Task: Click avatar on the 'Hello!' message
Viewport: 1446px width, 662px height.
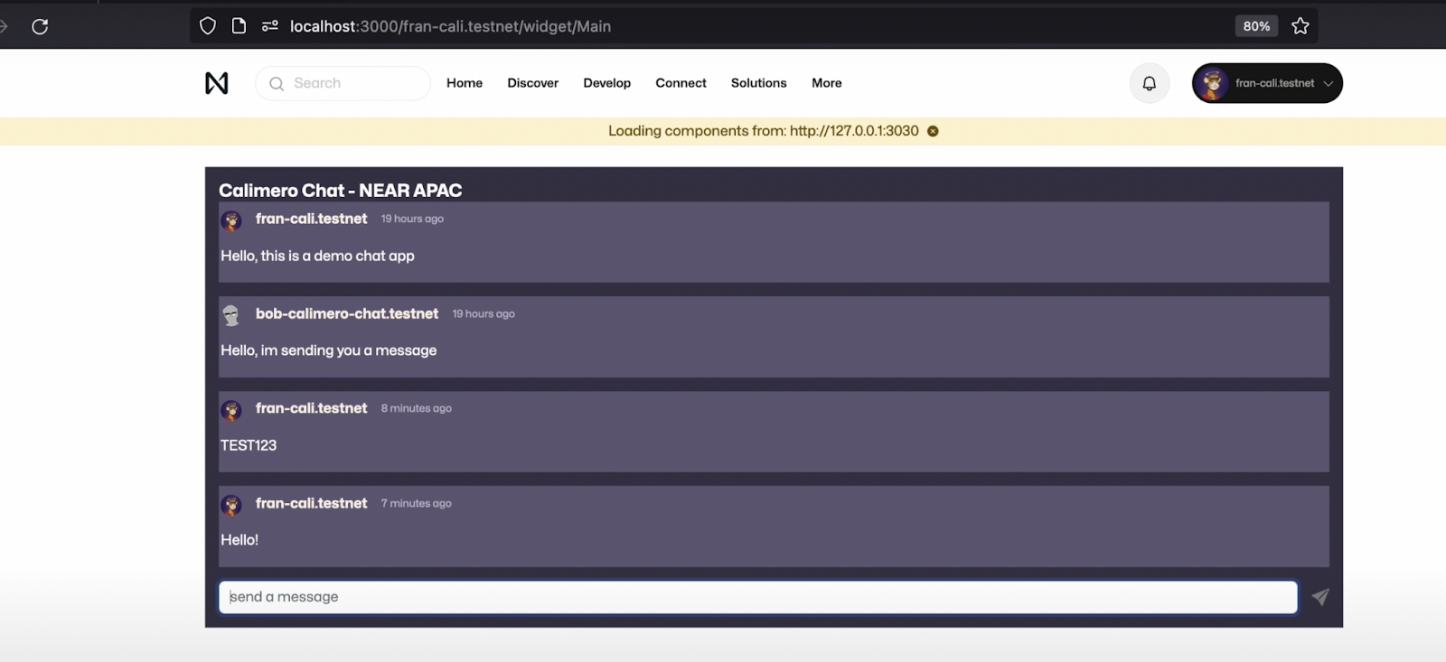Action: (x=231, y=505)
